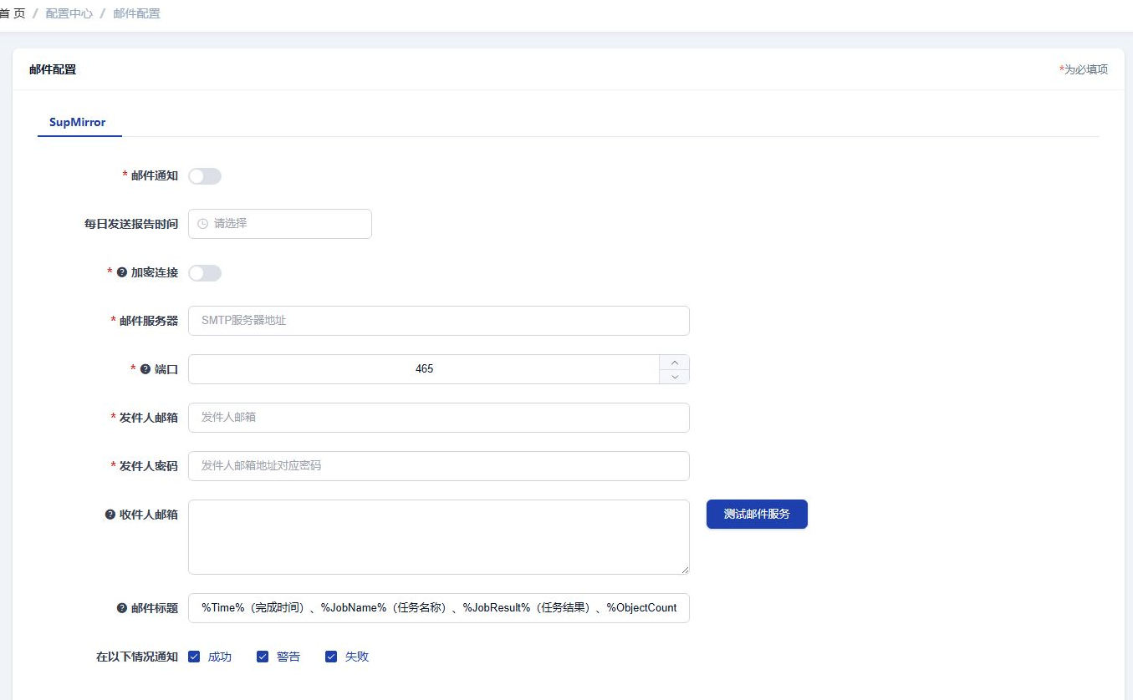Viewport: 1133px width, 700px height.
Task: Click clock icon in 每日发送报告时间 field
Action: point(202,224)
